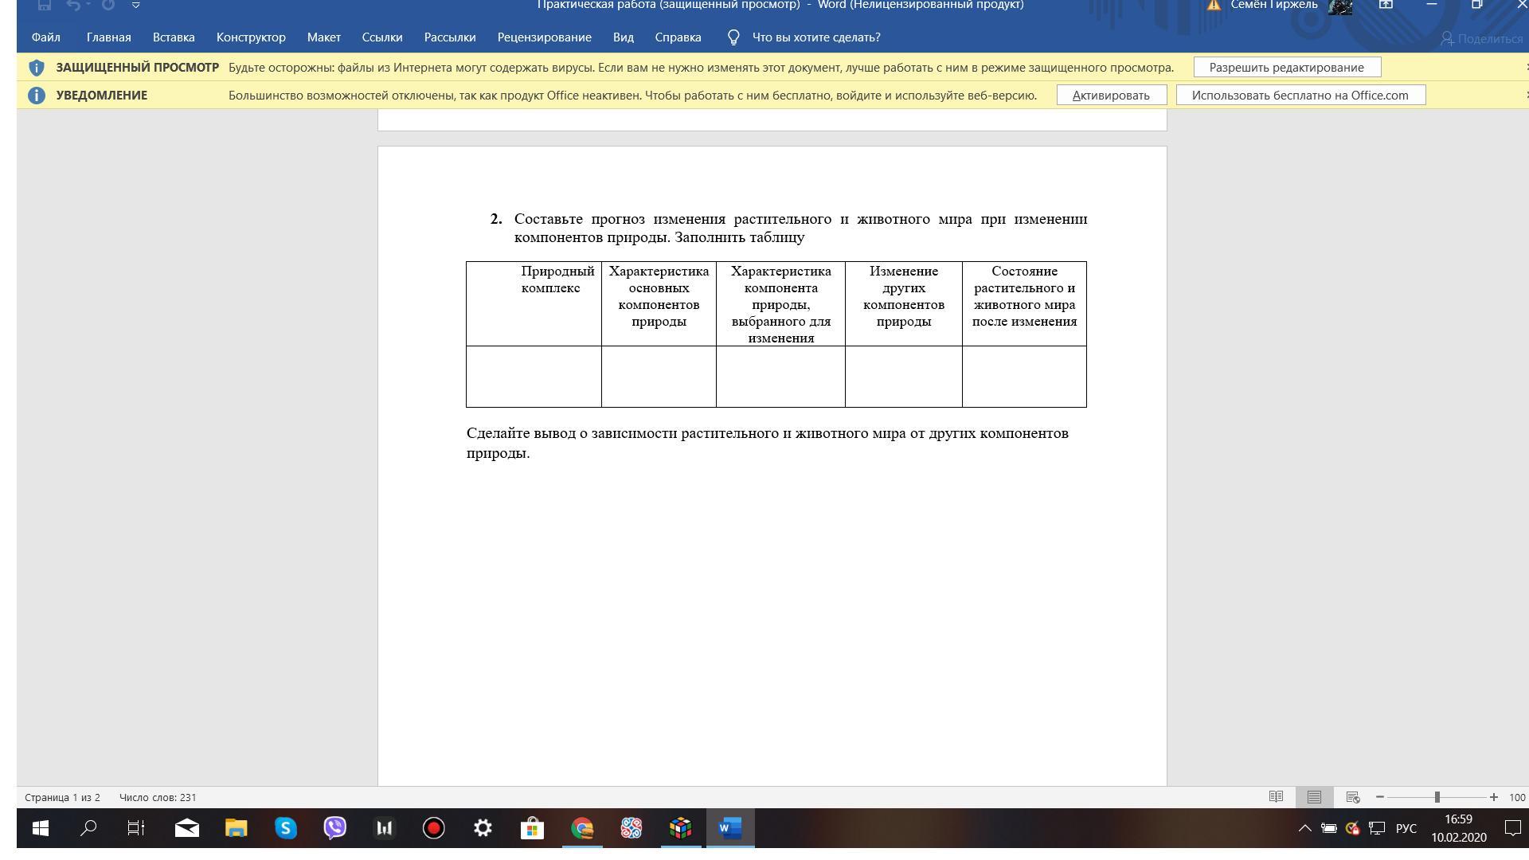Click the account name Семён Гиржель
Screen dimensions: 1529x860
(x=1274, y=5)
